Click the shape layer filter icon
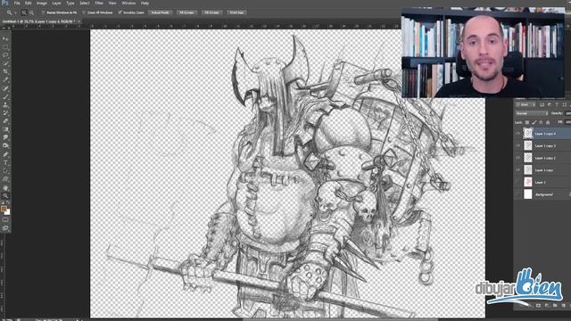This screenshot has width=571, height=321. 564,105
